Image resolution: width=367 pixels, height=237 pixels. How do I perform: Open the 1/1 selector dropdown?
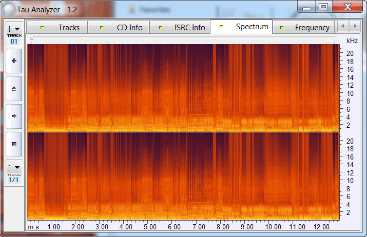tap(14, 167)
